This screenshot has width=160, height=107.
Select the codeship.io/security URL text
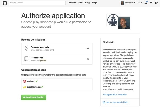[x=118, y=89]
